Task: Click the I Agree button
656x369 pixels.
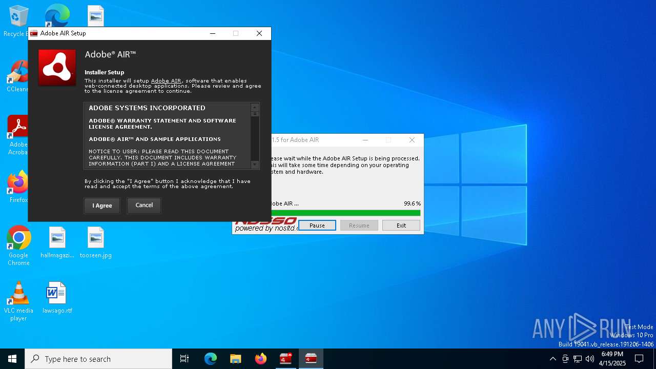Action: click(x=102, y=206)
